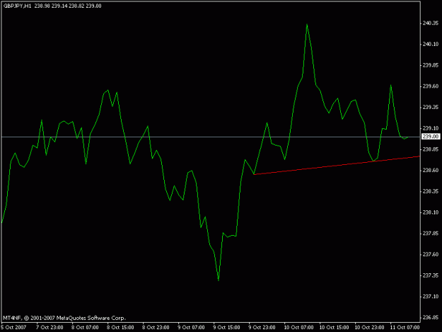This screenshot has width=442, height=332.
Task: Click the 5 Oct 2007 time label
Action: tap(13, 327)
